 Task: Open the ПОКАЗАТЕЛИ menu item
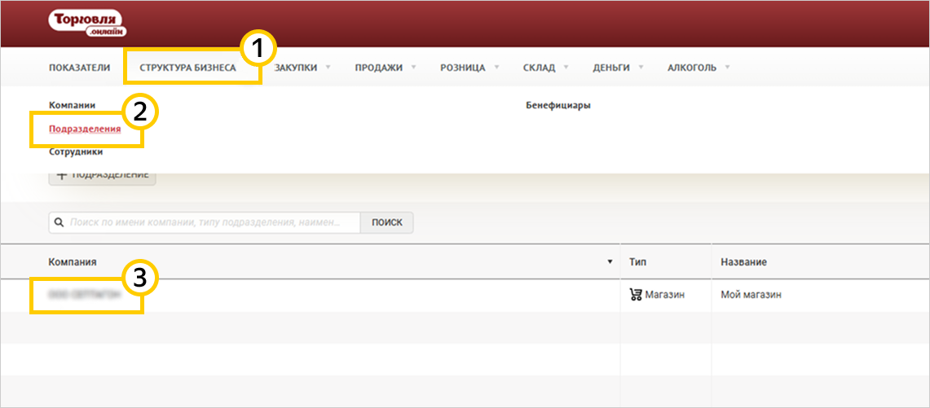[80, 68]
